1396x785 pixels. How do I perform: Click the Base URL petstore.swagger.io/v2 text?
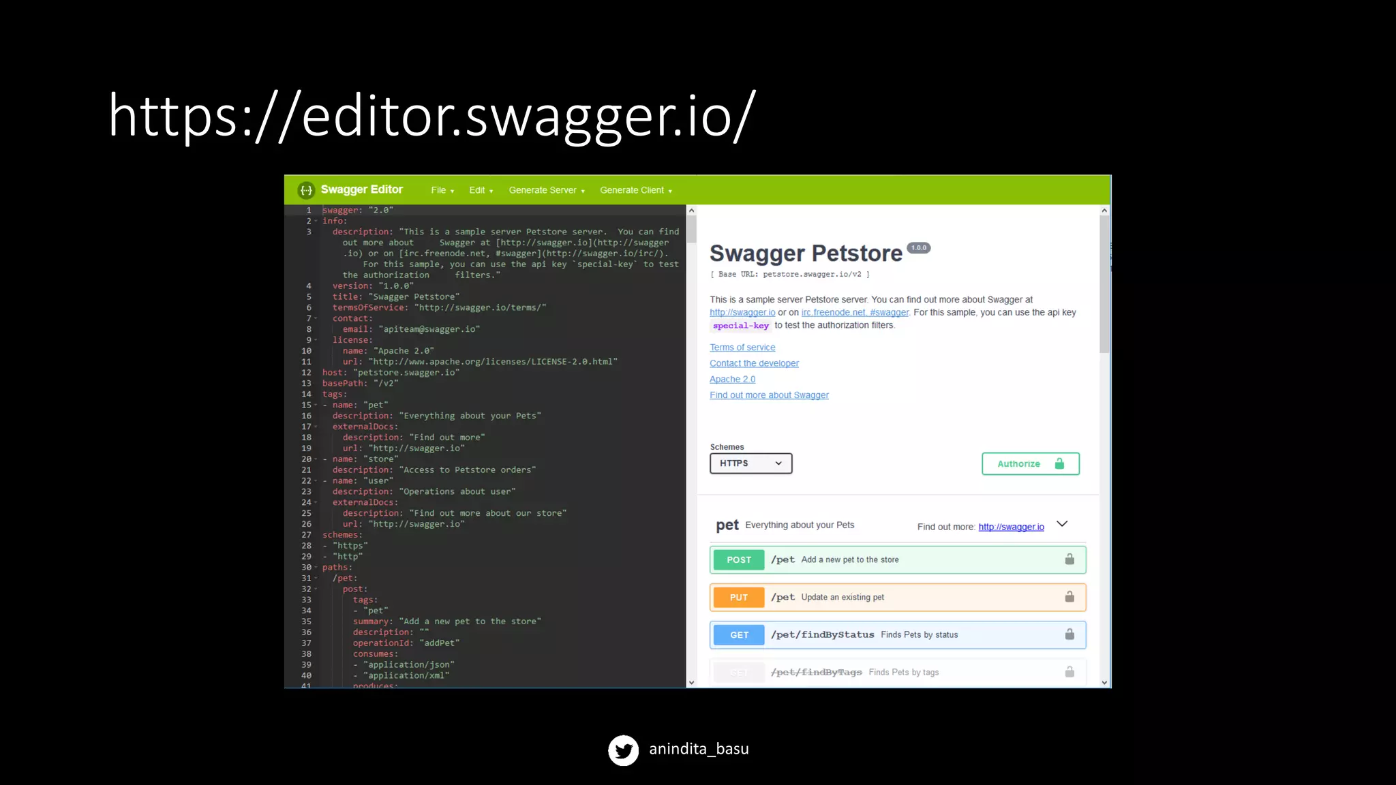790,275
